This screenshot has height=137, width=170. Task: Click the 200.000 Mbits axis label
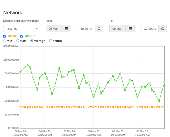click(x=11, y=73)
